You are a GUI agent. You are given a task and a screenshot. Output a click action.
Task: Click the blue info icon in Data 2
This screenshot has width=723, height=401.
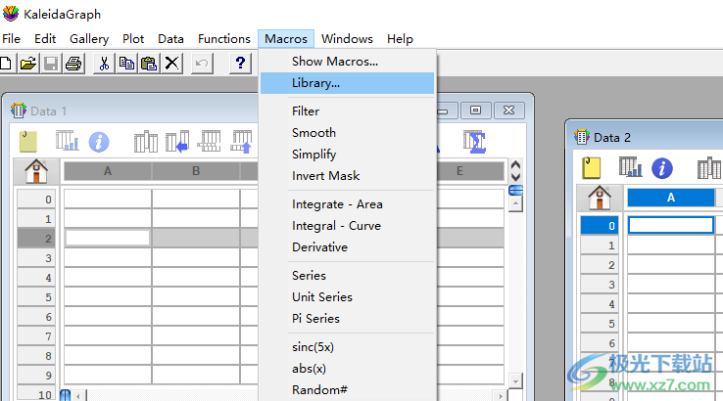662,167
